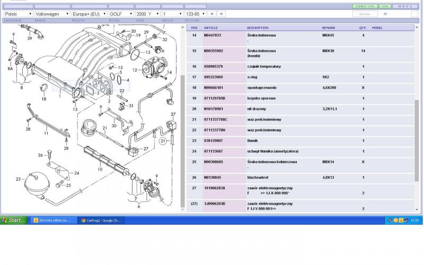Click remark 4,6X200 in row 18
The image size is (424, 265).
click(x=329, y=87)
